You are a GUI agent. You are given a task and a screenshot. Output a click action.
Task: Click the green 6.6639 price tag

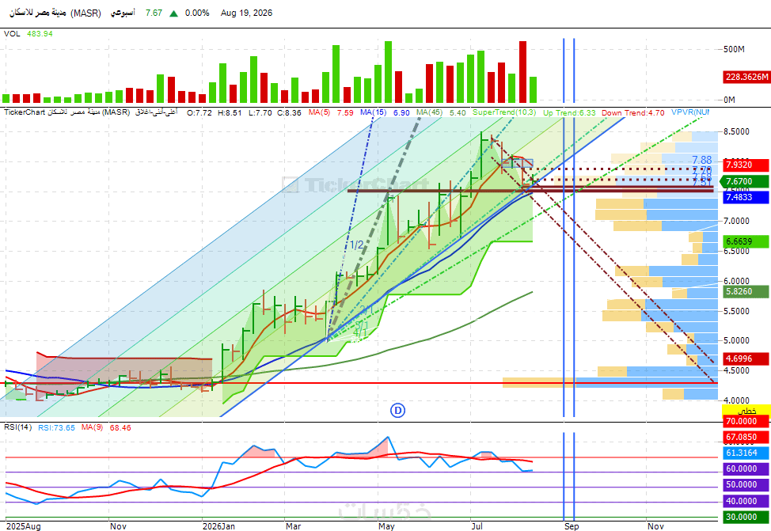746,241
